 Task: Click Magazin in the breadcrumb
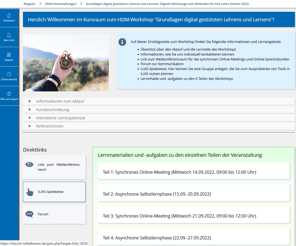(30, 4)
